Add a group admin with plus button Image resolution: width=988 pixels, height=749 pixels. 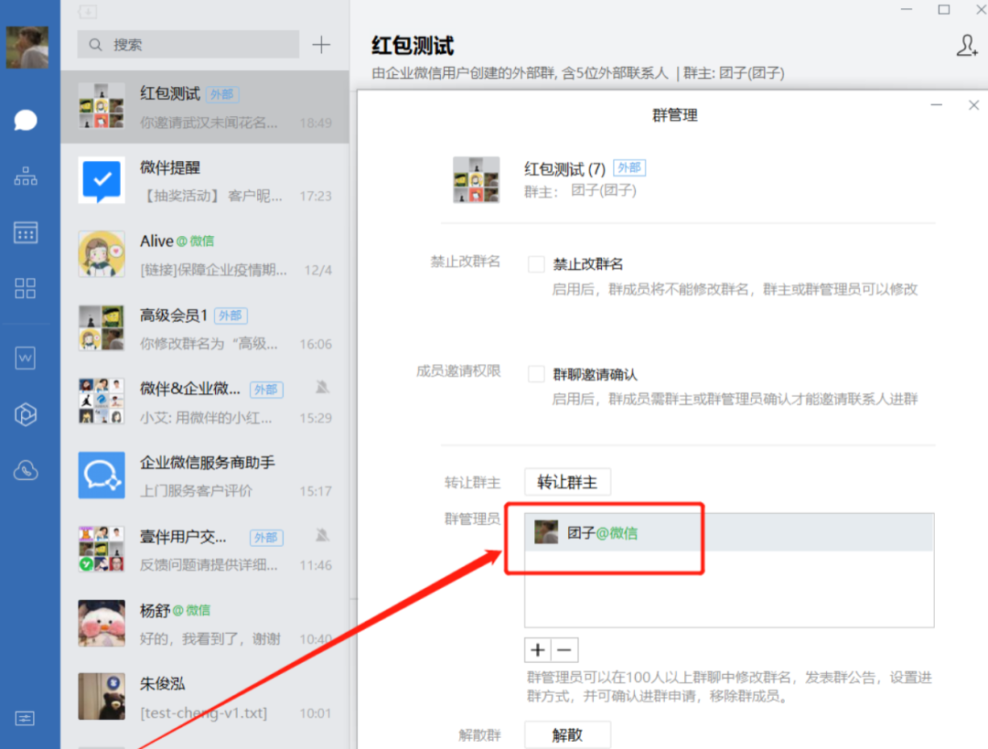click(x=538, y=650)
